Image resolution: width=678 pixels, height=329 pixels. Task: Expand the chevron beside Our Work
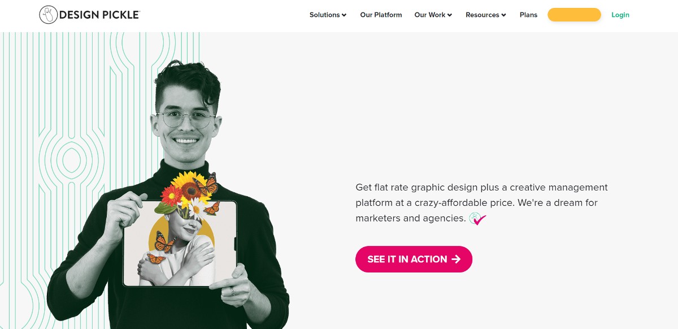(450, 15)
